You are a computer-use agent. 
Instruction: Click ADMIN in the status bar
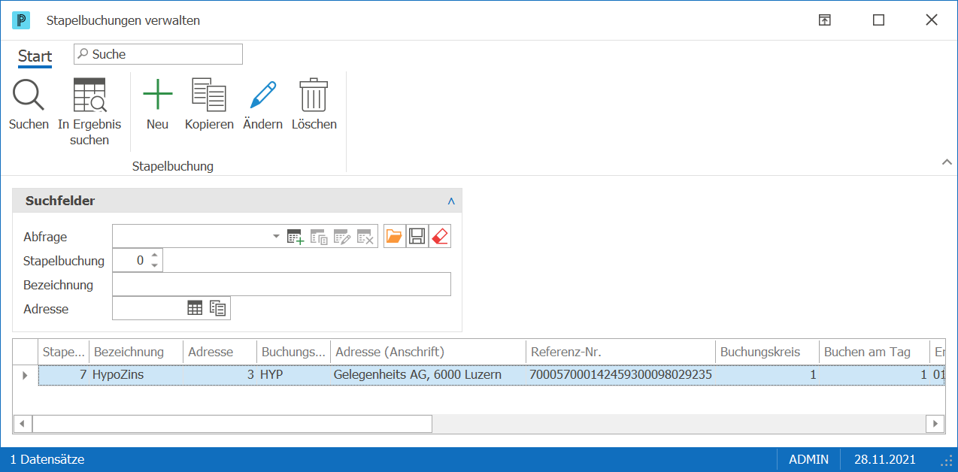tap(809, 459)
